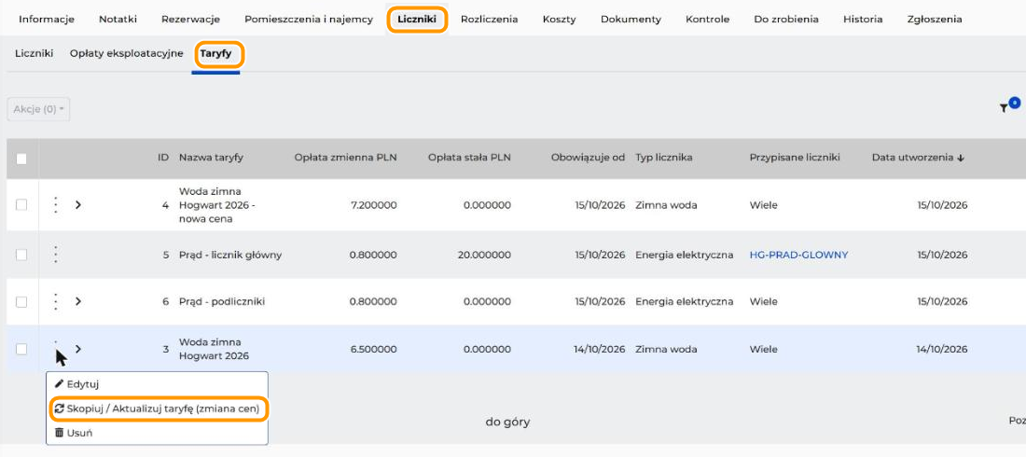Open the Notatki tab
Image resolution: width=1026 pixels, height=457 pixels.
[x=118, y=19]
